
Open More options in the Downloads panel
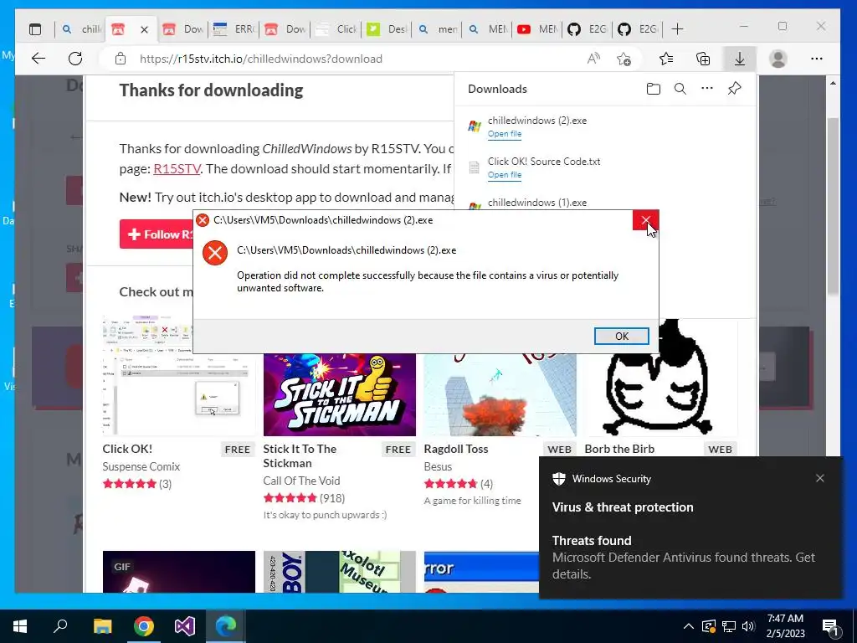[x=706, y=88]
